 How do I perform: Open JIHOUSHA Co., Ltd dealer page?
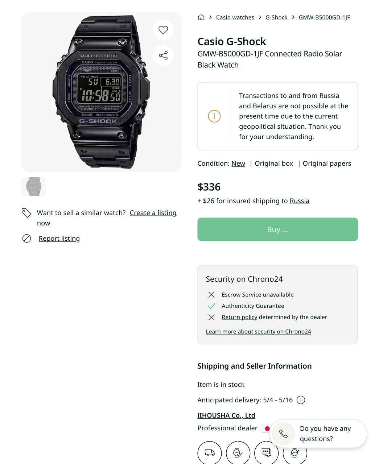226,415
